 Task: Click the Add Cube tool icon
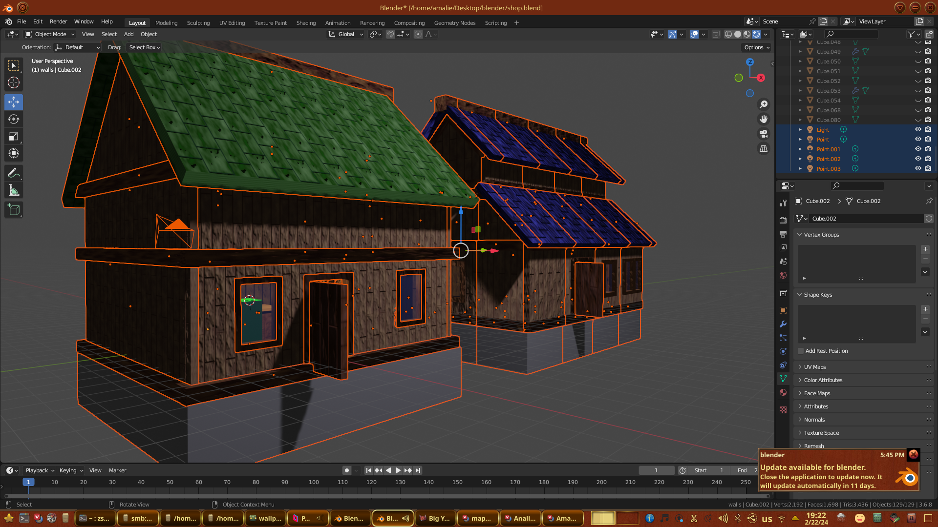tap(14, 210)
